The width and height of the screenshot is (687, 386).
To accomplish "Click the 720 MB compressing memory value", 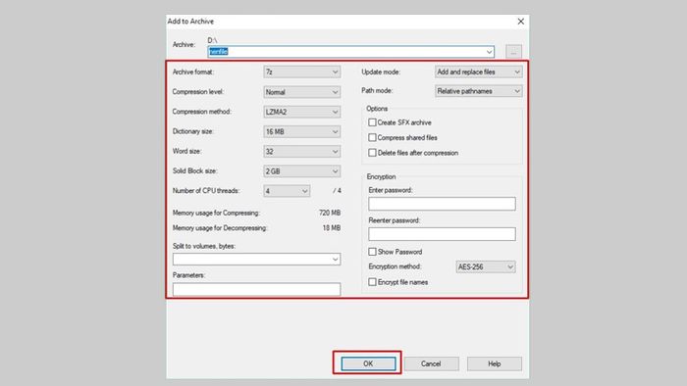I will (330, 213).
